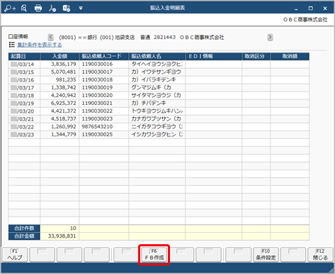Viewport: 335px width, 274px height.
Task: Click the F10 条件設定 button
Action: (x=266, y=255)
